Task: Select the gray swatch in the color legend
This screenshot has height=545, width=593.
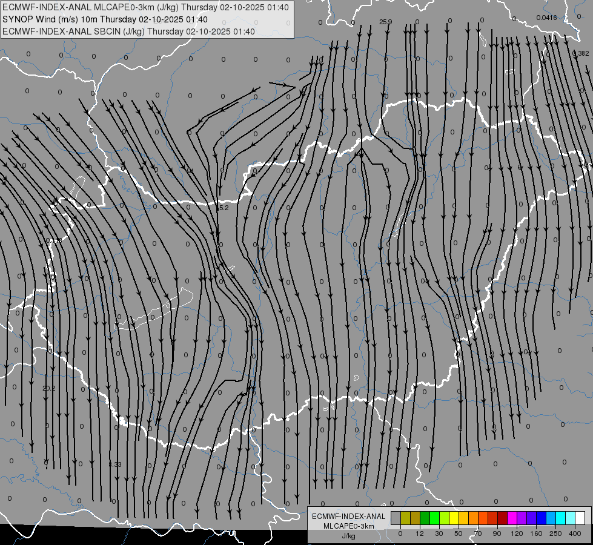Action: 396,518
